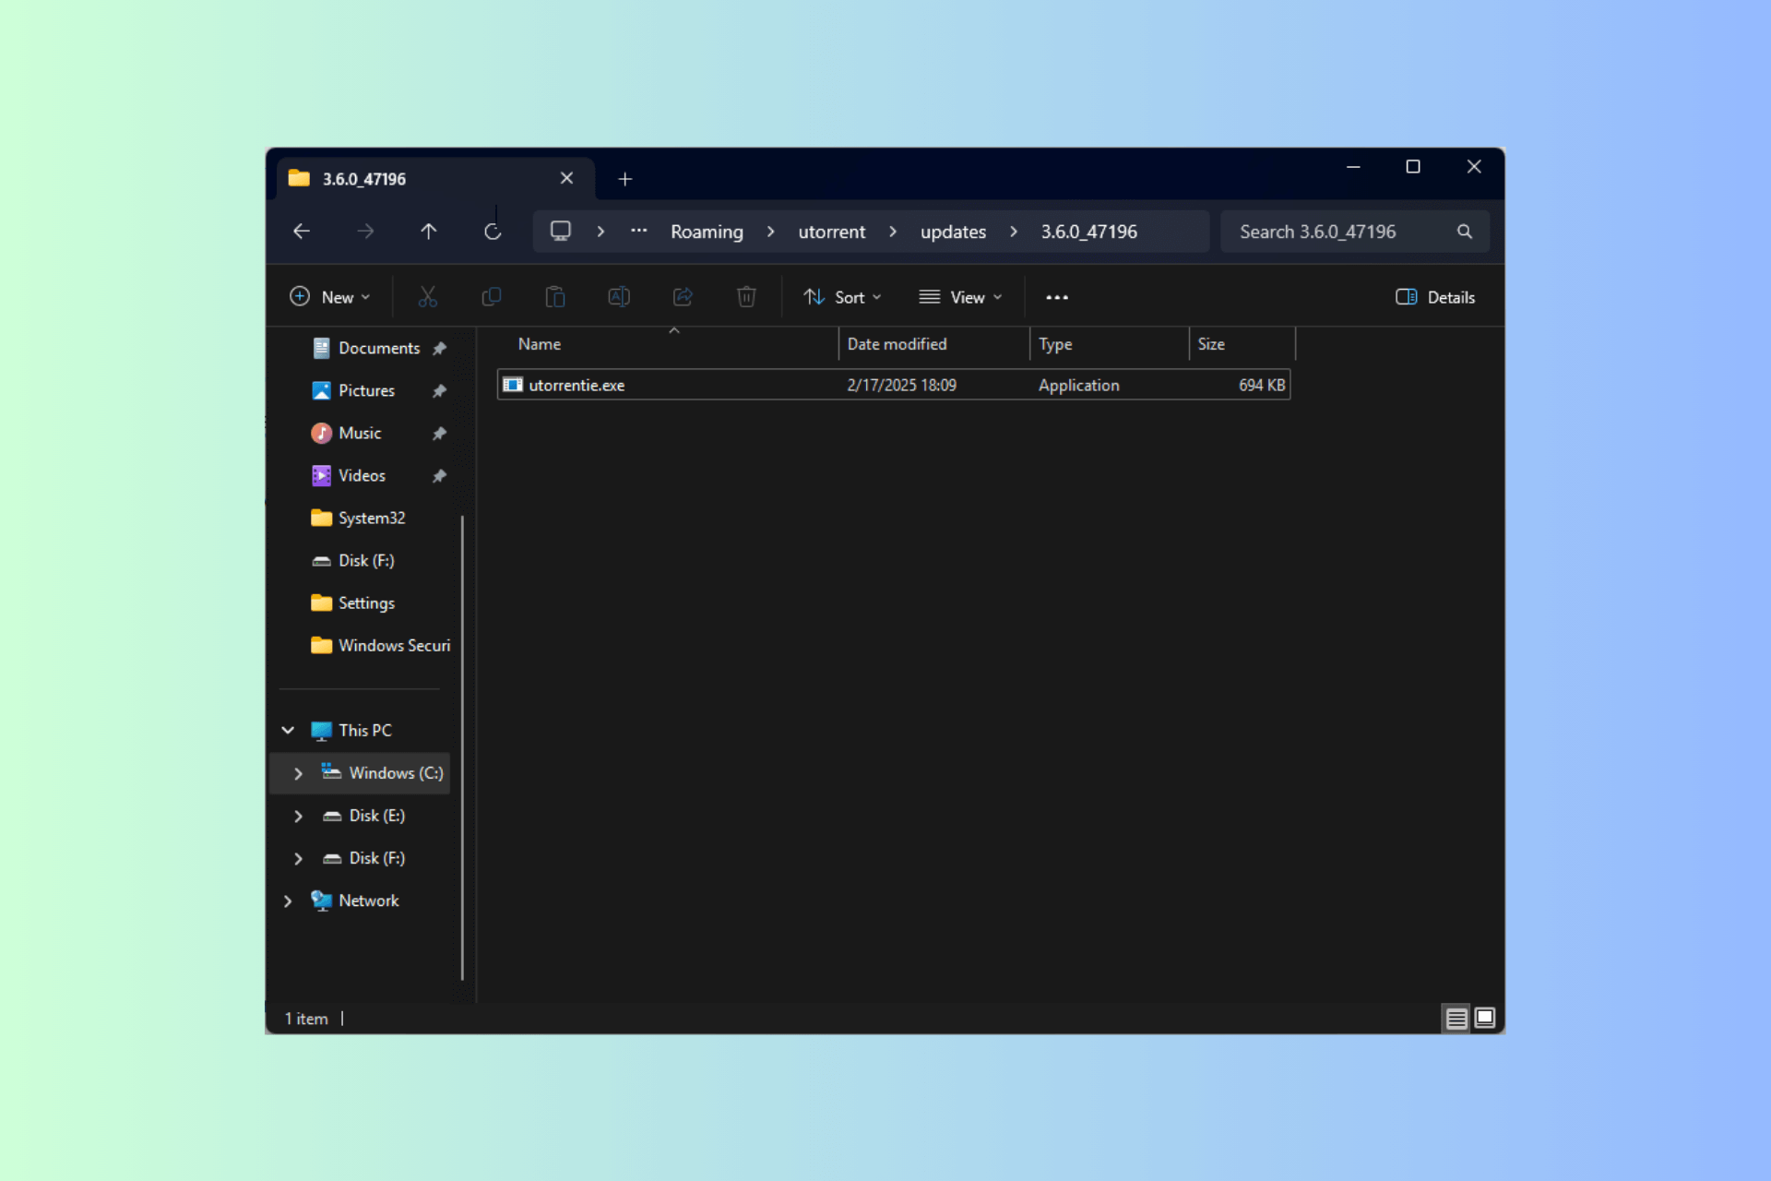Click the Delete trash icon

[x=746, y=297]
